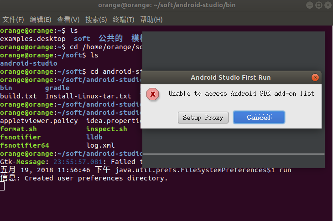Click the timestamp 23:55:57.081 in terminal
333x221 pixels.
pyautogui.click(x=78, y=162)
